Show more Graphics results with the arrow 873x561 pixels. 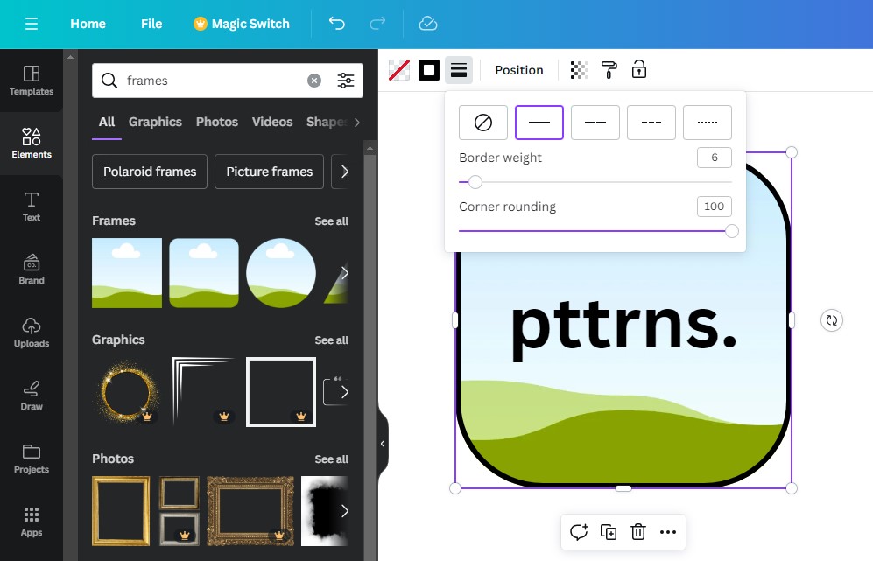345,392
